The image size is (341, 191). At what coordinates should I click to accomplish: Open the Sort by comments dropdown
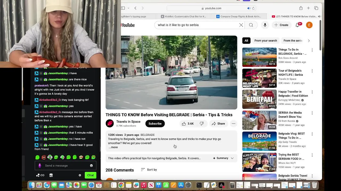click(x=149, y=170)
